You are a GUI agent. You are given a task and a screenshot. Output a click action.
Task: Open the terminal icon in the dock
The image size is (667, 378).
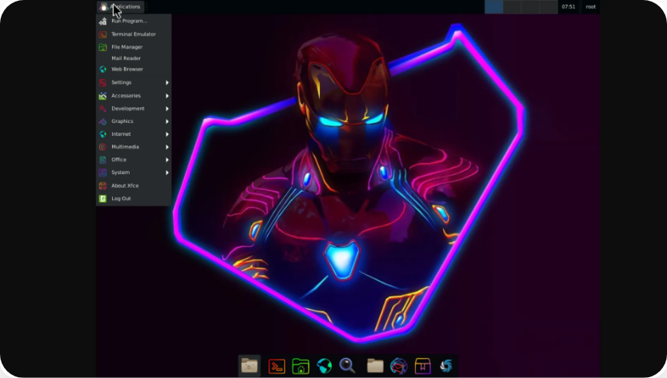[277, 366]
